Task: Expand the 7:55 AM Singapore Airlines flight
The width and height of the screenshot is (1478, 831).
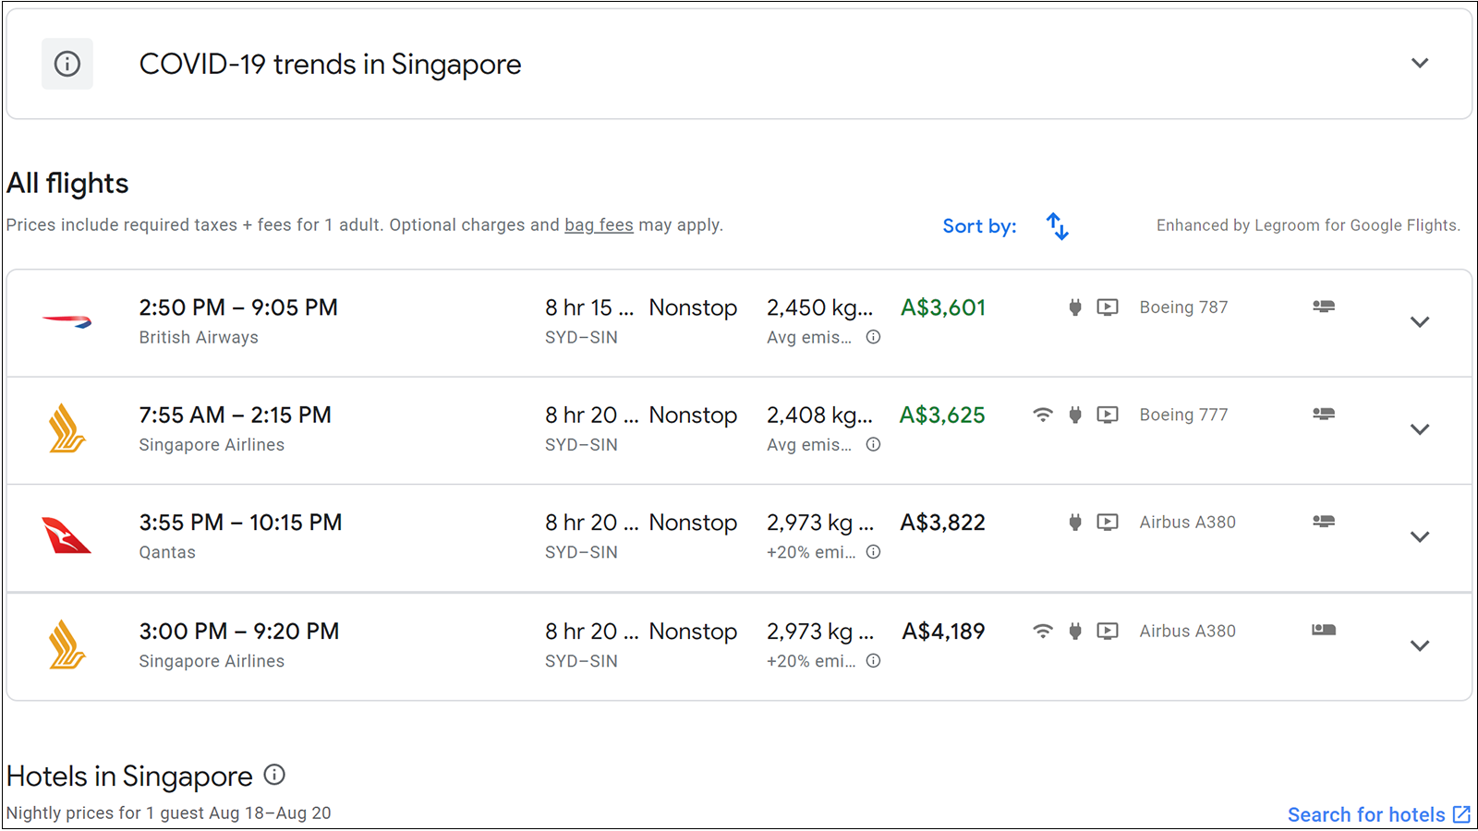Action: click(x=1420, y=429)
